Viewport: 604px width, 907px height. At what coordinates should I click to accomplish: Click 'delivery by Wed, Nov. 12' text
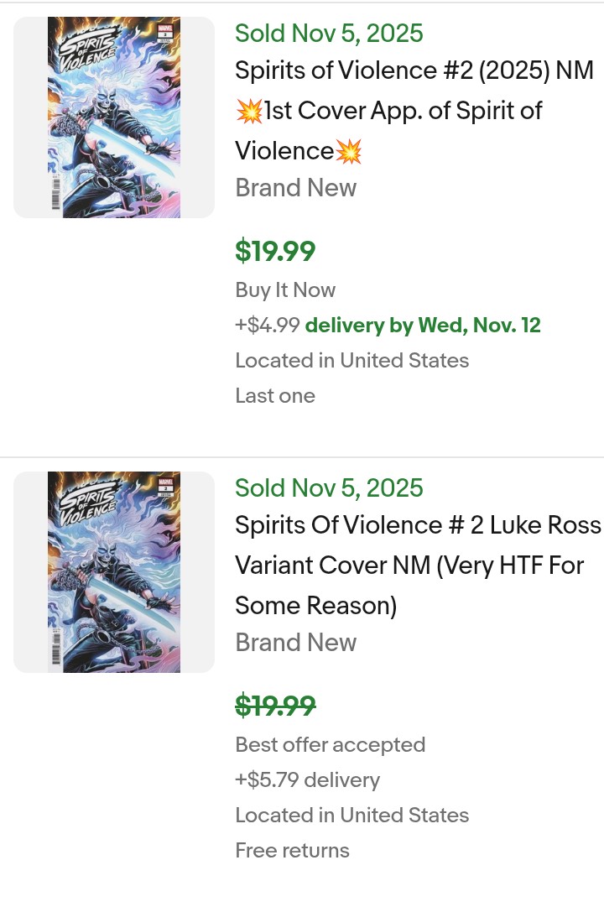tap(423, 326)
